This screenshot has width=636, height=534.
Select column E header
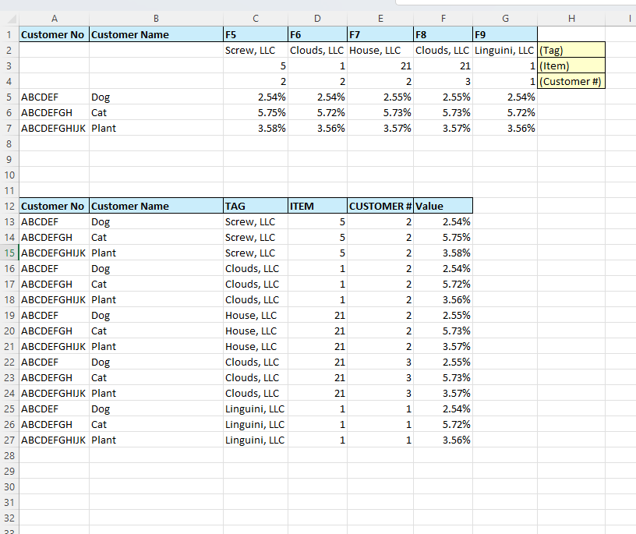pos(380,19)
